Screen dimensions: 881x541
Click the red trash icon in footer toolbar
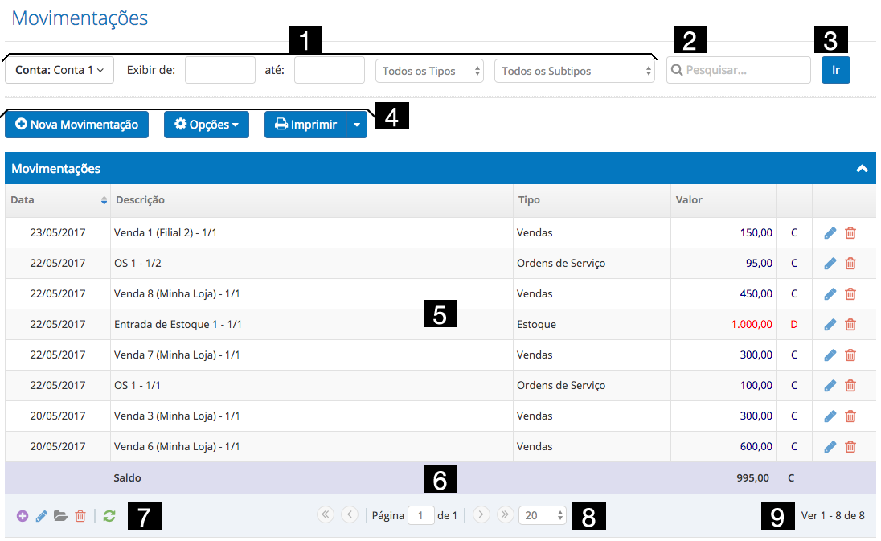[x=80, y=516]
